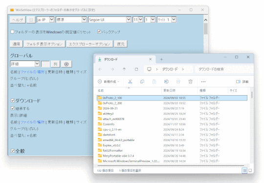Click the Share icon in Explorer toolbar
Image resolution: width=264 pixels, height=183 pixels.
[178, 81]
